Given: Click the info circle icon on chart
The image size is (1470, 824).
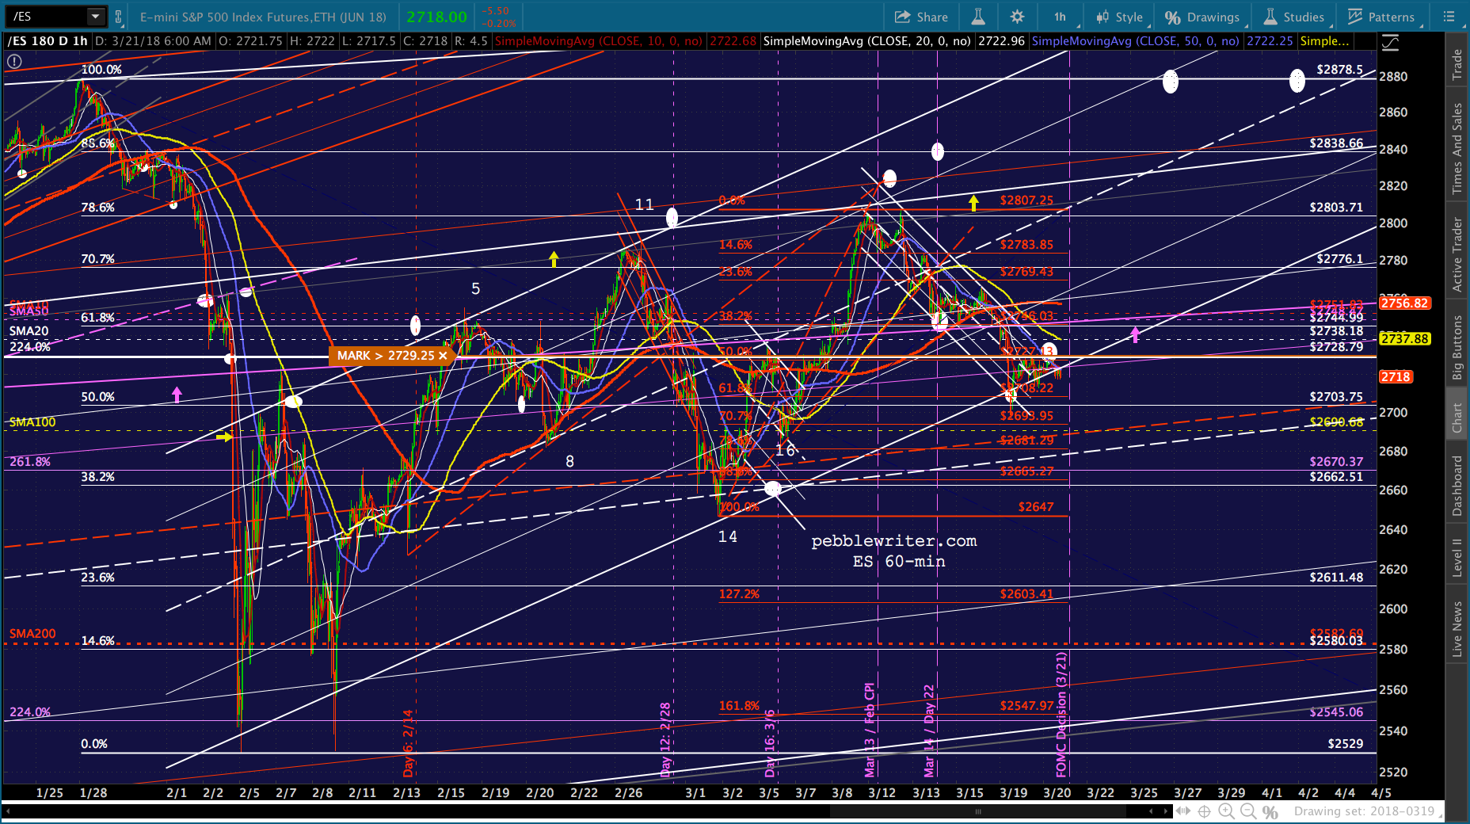Looking at the screenshot, I should 14,60.
